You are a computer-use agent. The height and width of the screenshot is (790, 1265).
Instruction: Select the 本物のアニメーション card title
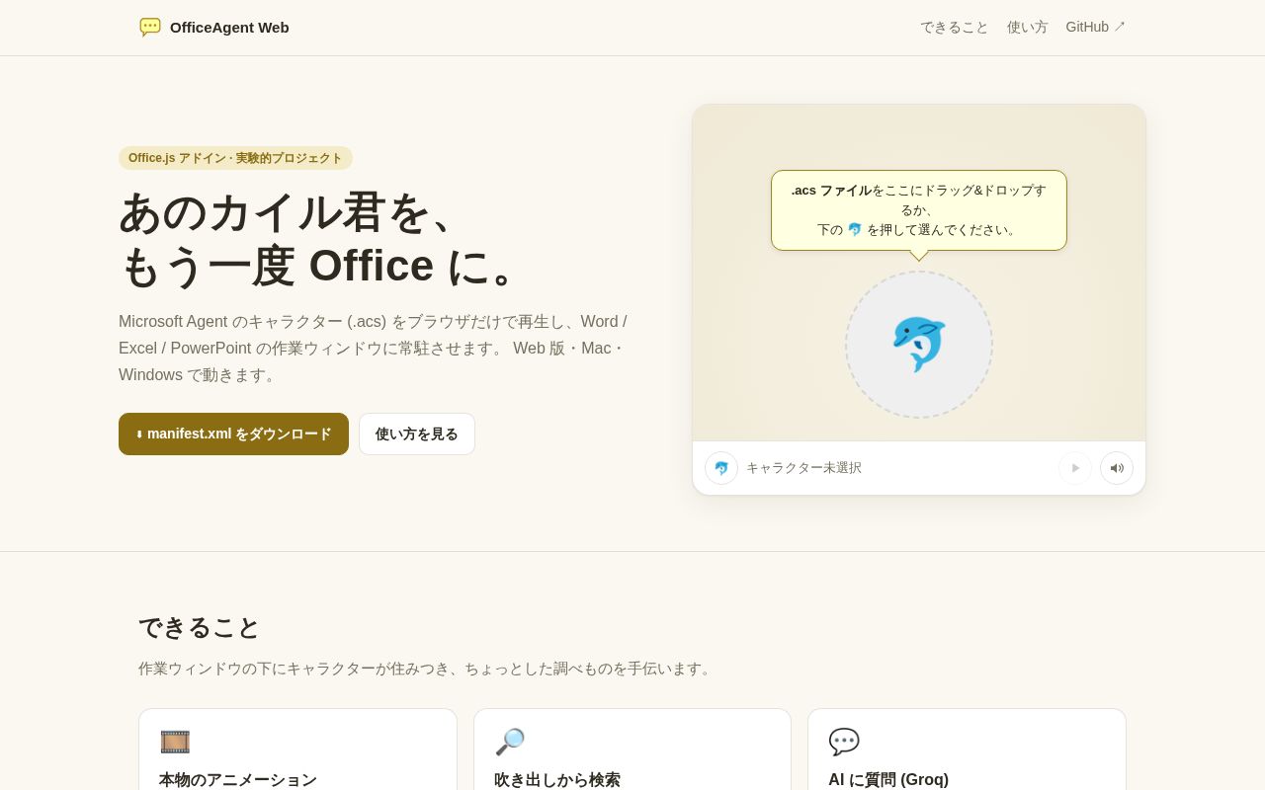[238, 780]
